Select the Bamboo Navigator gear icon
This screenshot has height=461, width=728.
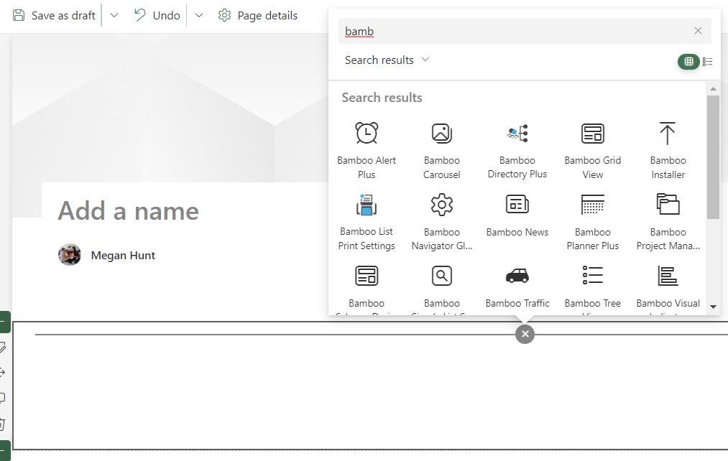(x=441, y=205)
